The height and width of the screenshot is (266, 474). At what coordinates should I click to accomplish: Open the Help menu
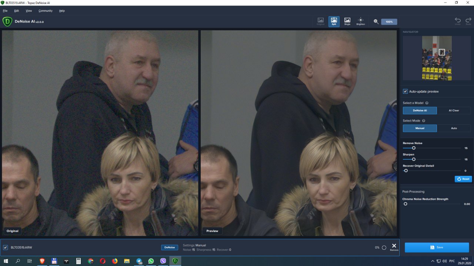[x=62, y=11]
